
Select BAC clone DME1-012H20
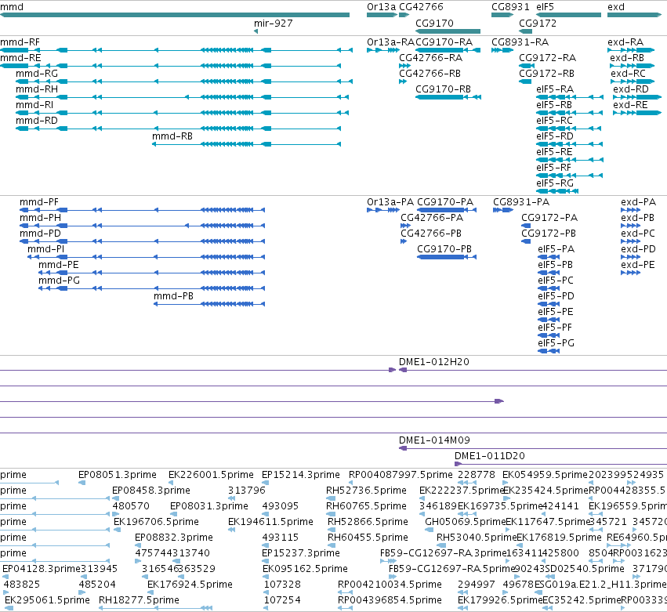tap(434, 362)
